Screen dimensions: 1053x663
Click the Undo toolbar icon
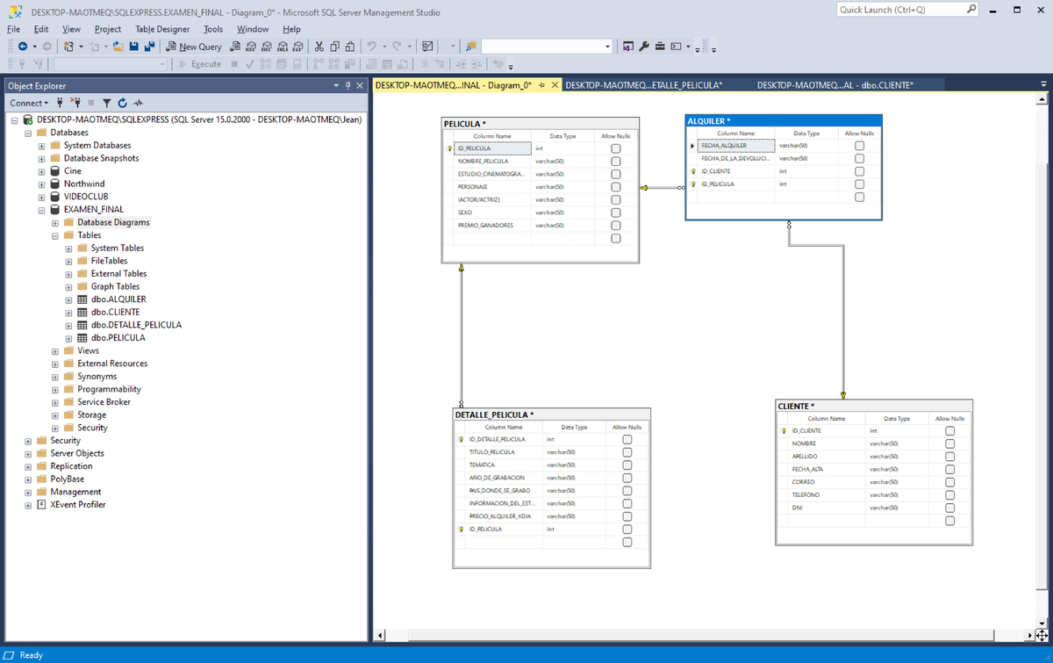click(x=372, y=46)
